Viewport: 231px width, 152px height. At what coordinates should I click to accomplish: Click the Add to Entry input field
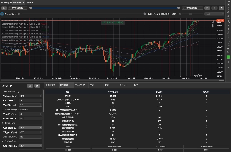(30, 137)
